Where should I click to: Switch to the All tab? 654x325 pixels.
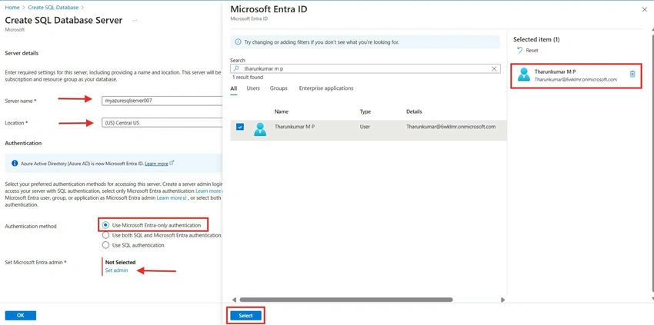[234, 89]
